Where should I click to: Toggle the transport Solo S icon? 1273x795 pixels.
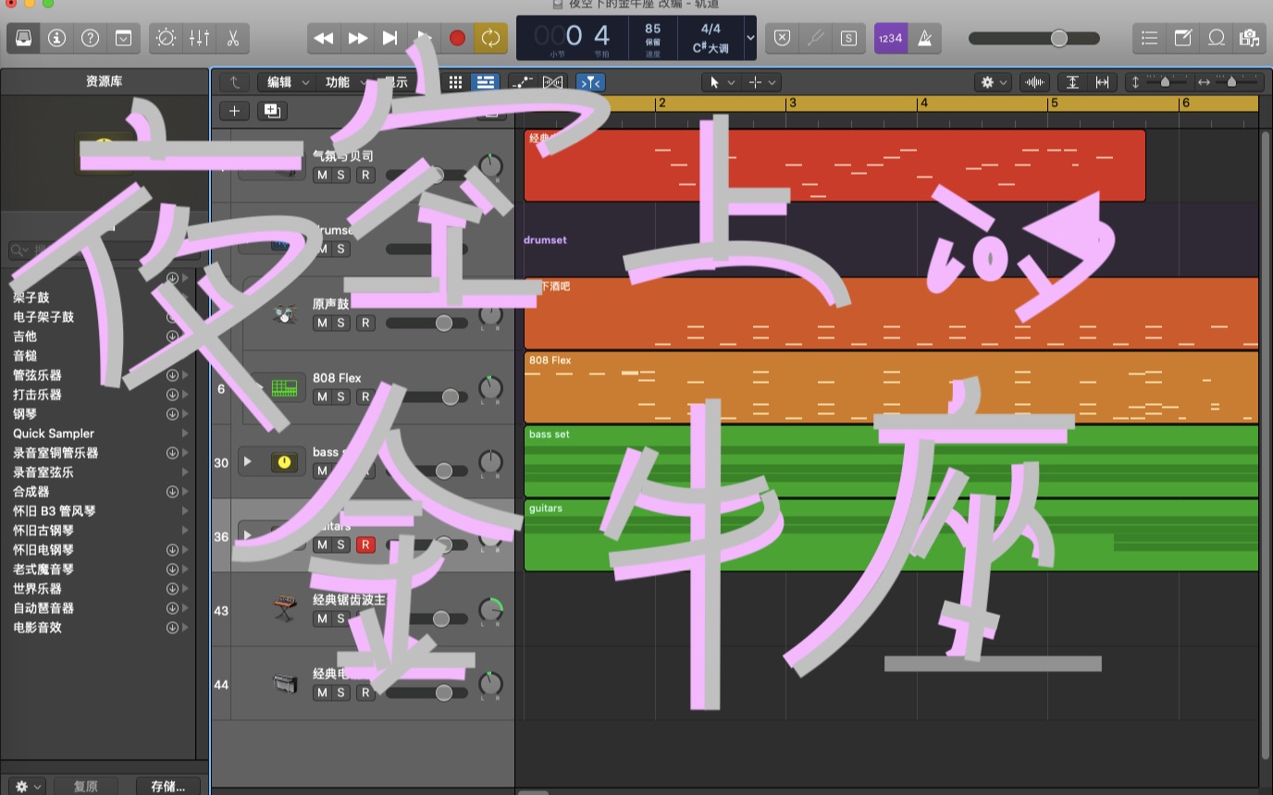click(x=848, y=38)
